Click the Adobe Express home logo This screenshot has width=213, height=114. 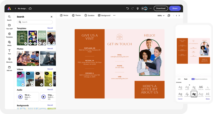click(x=9, y=9)
